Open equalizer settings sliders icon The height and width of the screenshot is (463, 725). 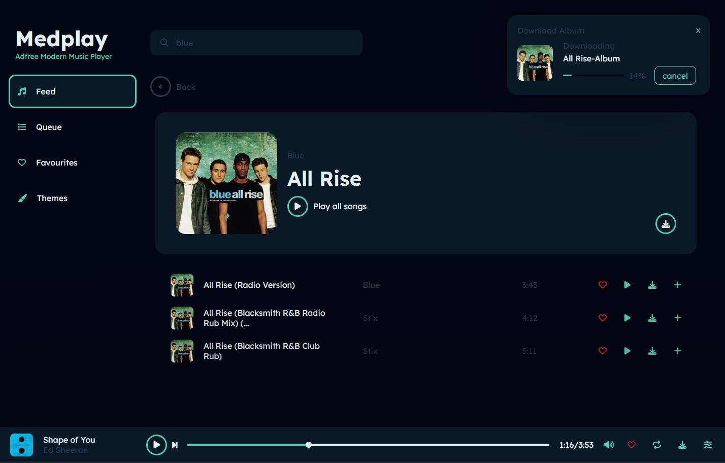[707, 445]
